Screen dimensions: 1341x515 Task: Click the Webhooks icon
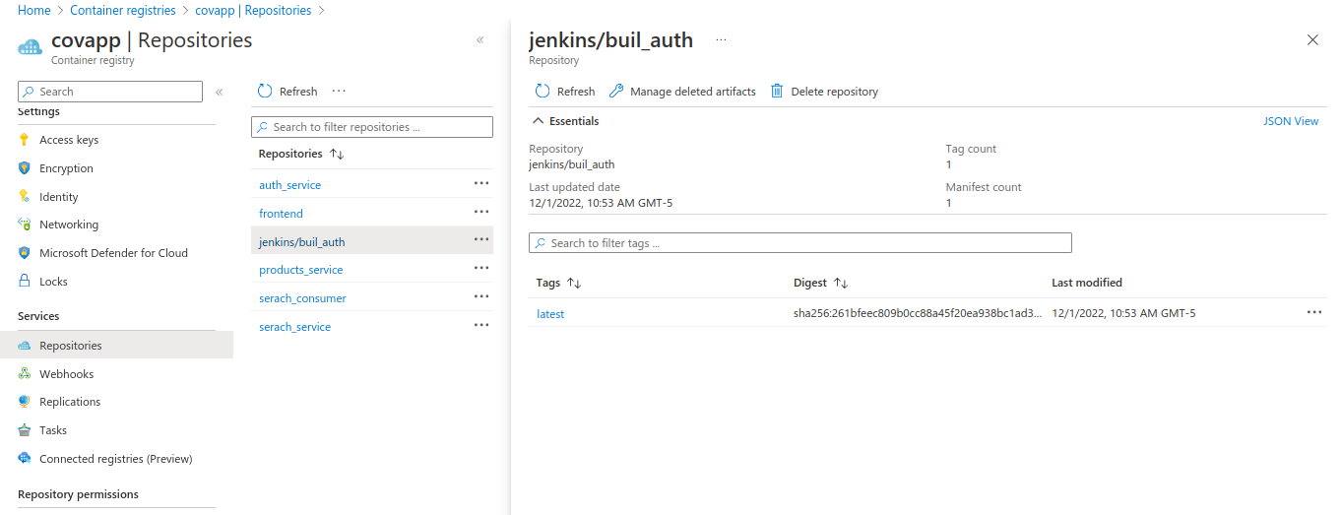[x=25, y=374]
